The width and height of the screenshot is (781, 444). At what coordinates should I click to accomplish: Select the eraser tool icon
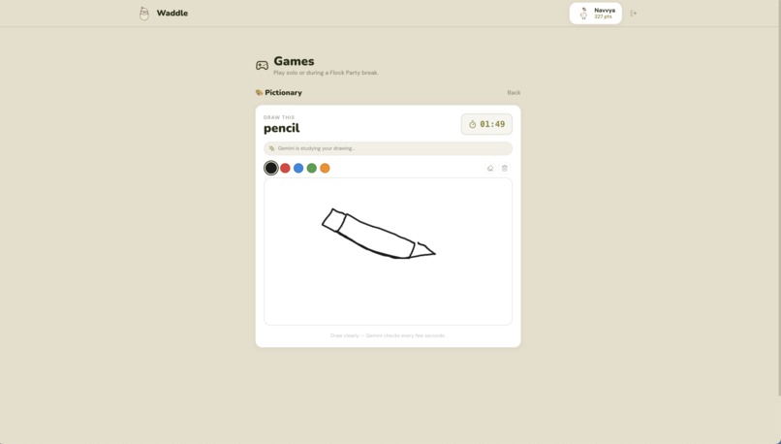pos(490,169)
